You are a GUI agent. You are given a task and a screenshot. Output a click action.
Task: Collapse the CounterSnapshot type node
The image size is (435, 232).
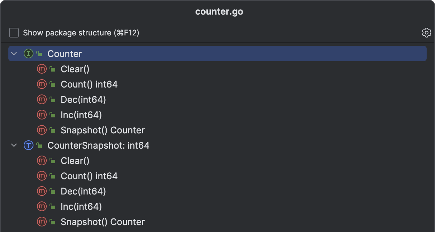(x=14, y=146)
